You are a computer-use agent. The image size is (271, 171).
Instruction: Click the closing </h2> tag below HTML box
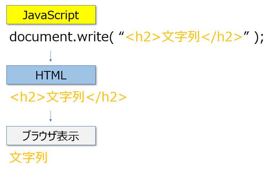point(106,97)
